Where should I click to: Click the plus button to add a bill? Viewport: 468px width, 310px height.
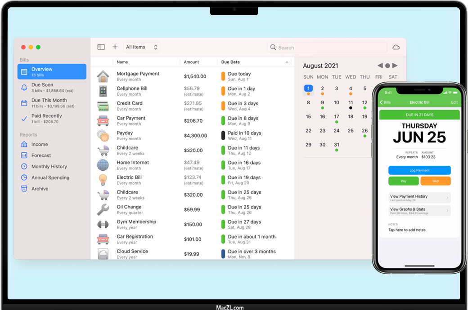(x=115, y=47)
